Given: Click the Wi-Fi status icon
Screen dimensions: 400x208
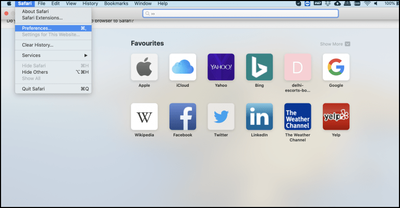Looking at the screenshot, I should [367, 3].
